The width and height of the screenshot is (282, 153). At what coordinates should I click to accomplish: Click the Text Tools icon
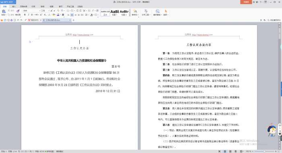(146, 11)
